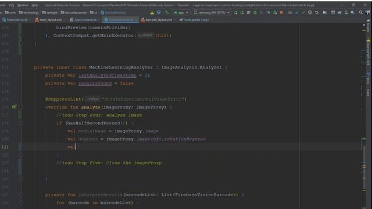
Task: Click the override gutter icon beside analyze function
Action: click(14, 107)
